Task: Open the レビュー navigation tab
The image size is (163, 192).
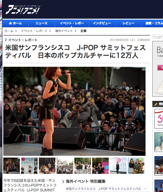Action: click(x=128, y=23)
